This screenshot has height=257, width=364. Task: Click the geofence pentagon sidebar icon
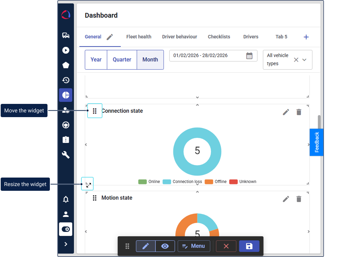coord(66,65)
